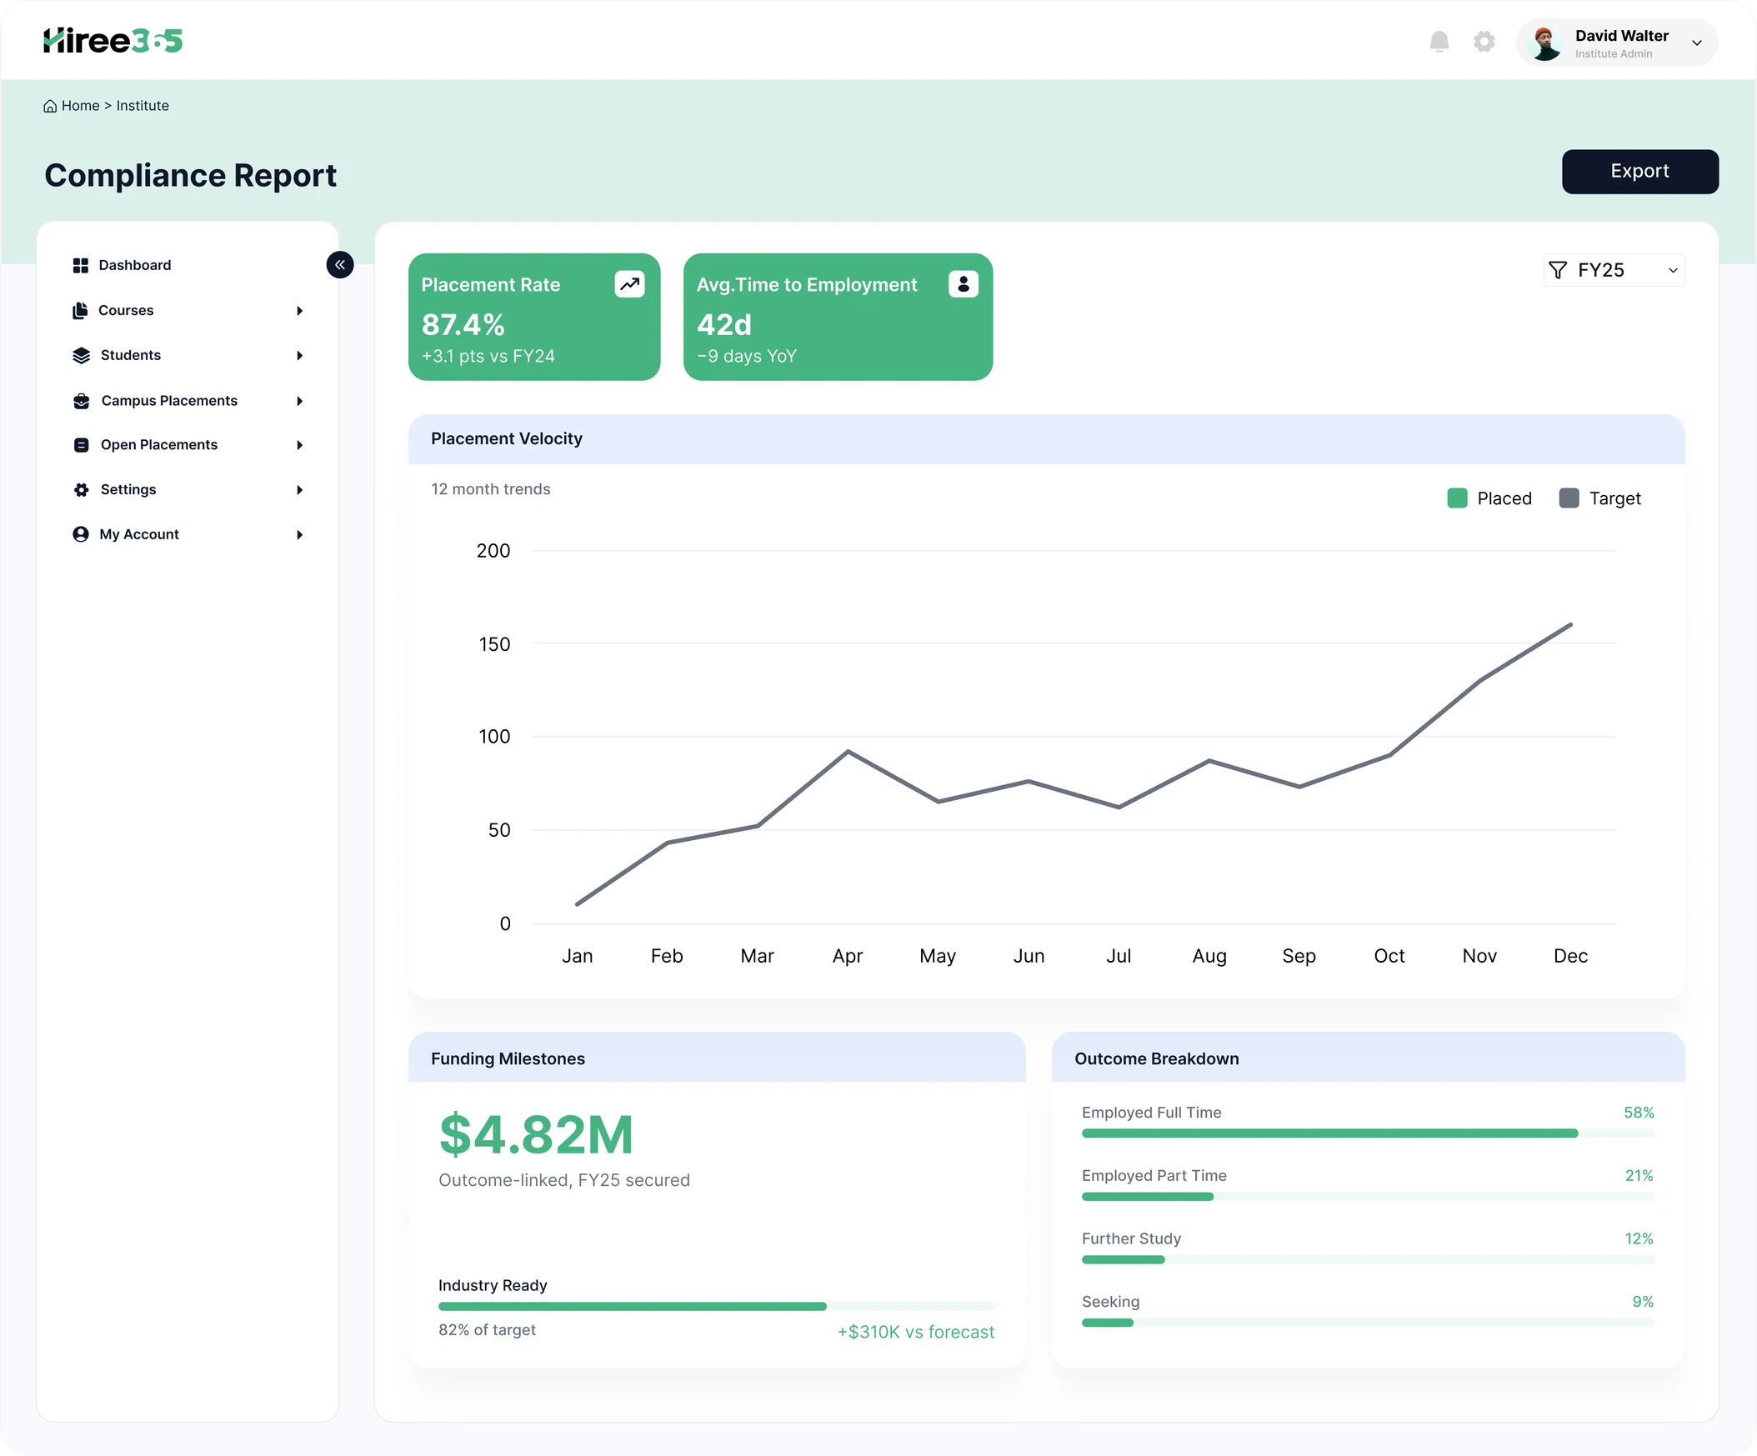The height and width of the screenshot is (1456, 1757).
Task: Click the Employed Full Time progress bar
Action: [1368, 1133]
